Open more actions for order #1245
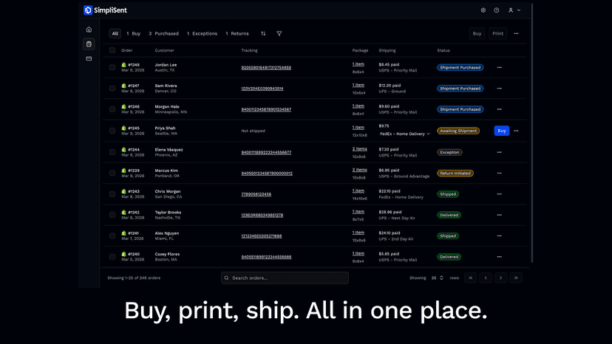 point(517,131)
